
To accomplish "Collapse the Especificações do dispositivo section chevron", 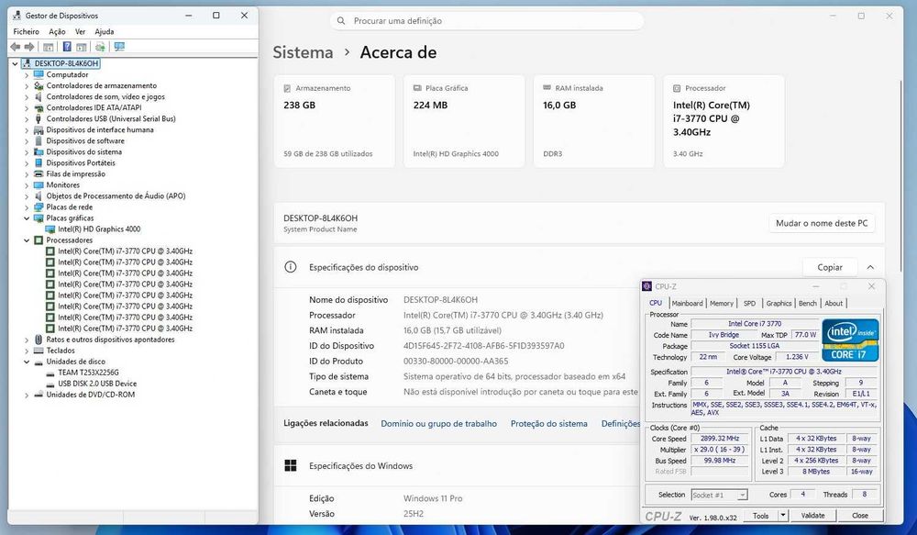I will point(870,268).
